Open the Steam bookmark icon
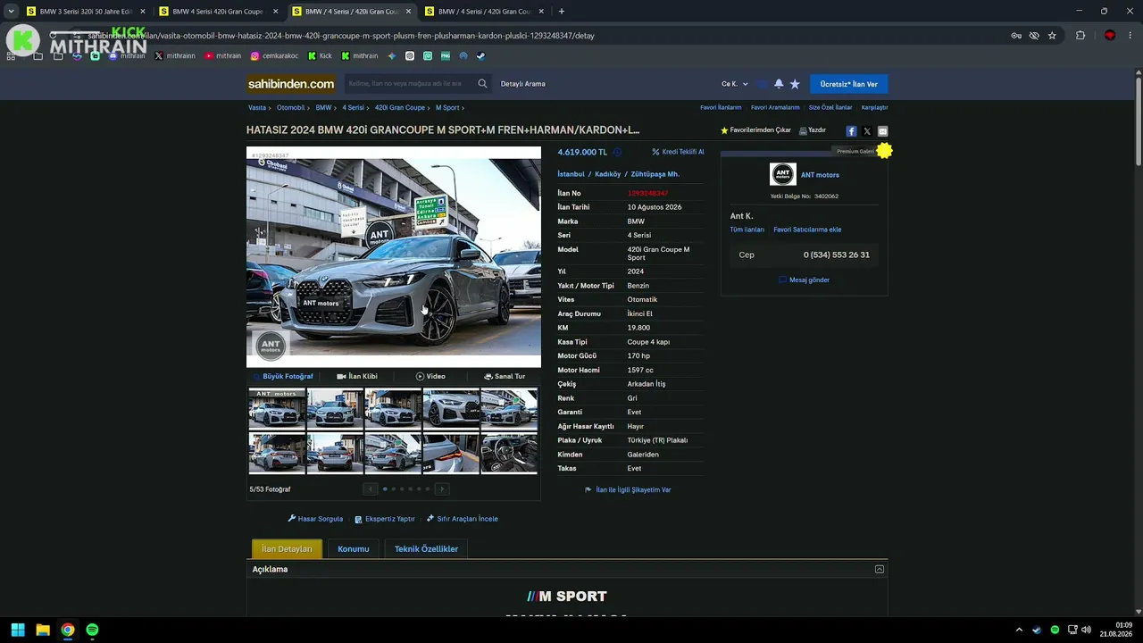Viewport: 1143px width, 643px height. [480, 55]
